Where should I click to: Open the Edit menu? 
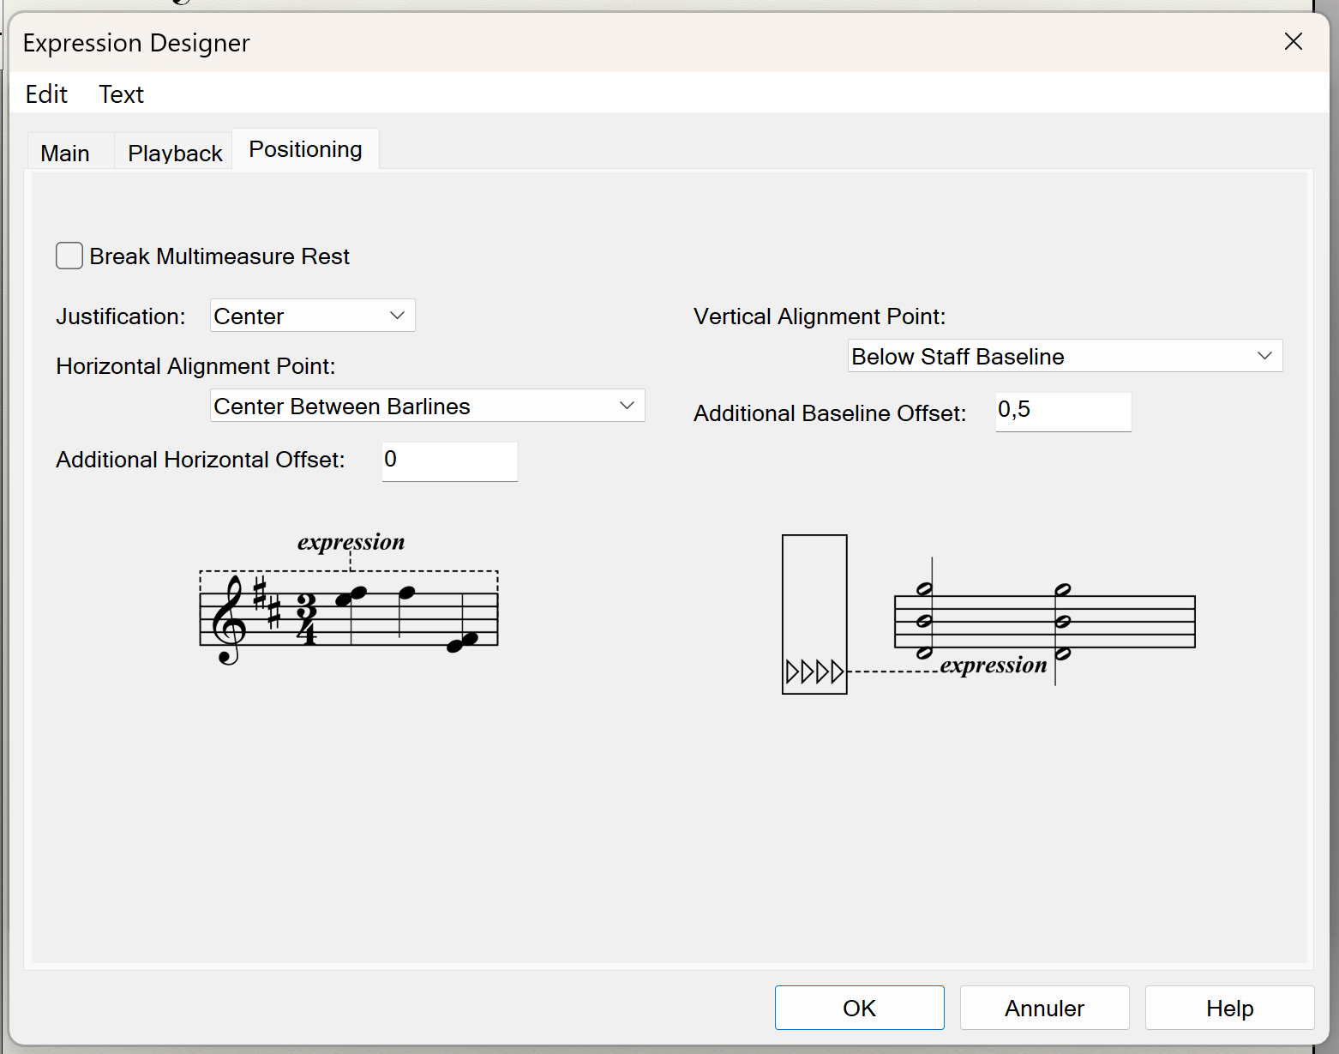coord(46,94)
